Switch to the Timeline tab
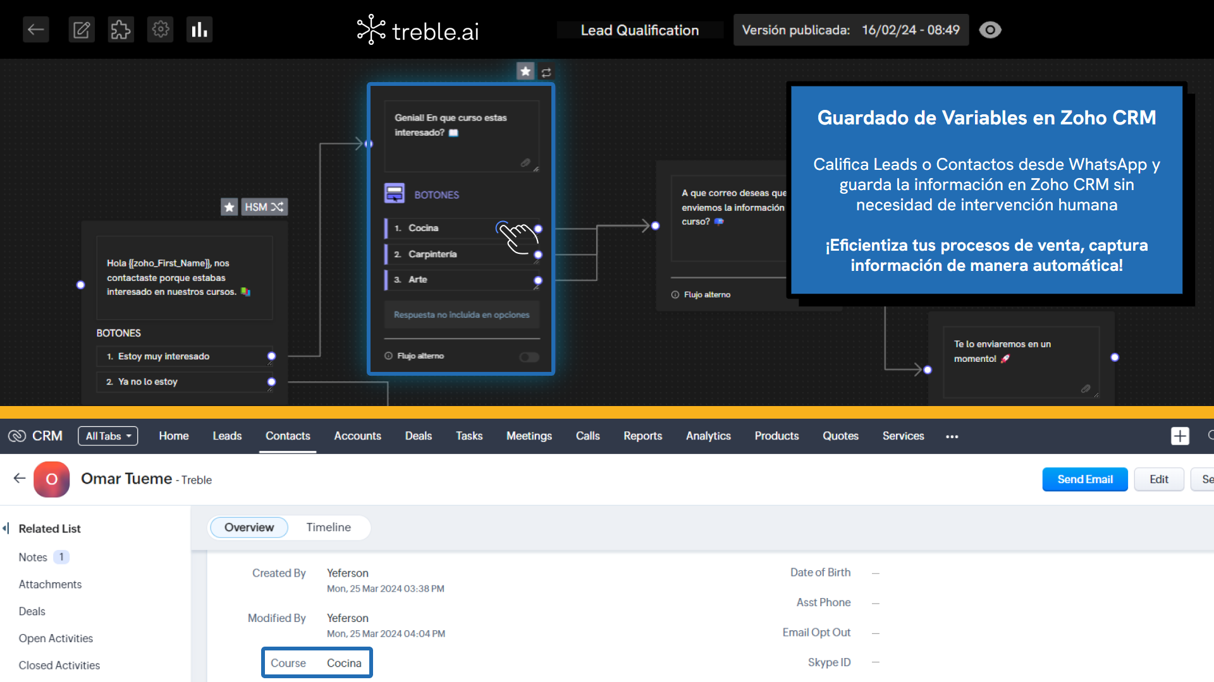This screenshot has height=682, width=1214. coord(328,527)
